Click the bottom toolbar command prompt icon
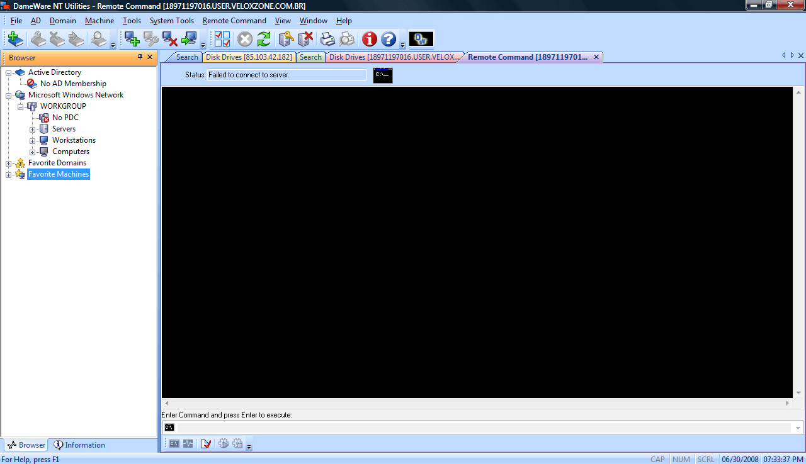Screen dimensions: 806x464 pyautogui.click(x=174, y=444)
